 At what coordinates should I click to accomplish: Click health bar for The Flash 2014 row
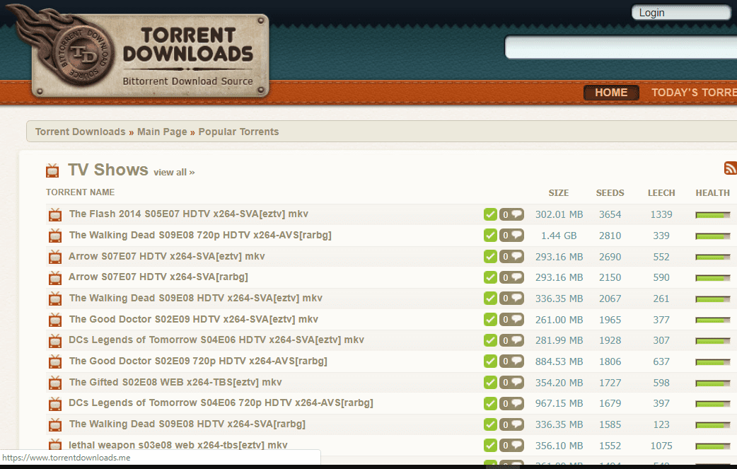point(712,215)
